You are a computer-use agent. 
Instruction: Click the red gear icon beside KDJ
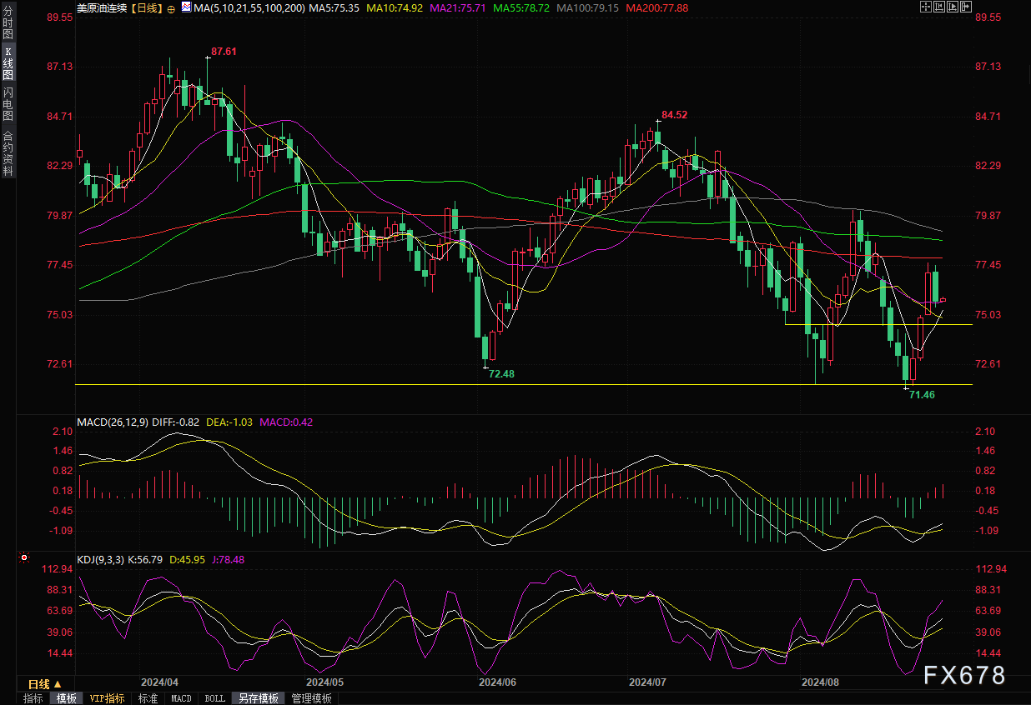pos(24,557)
